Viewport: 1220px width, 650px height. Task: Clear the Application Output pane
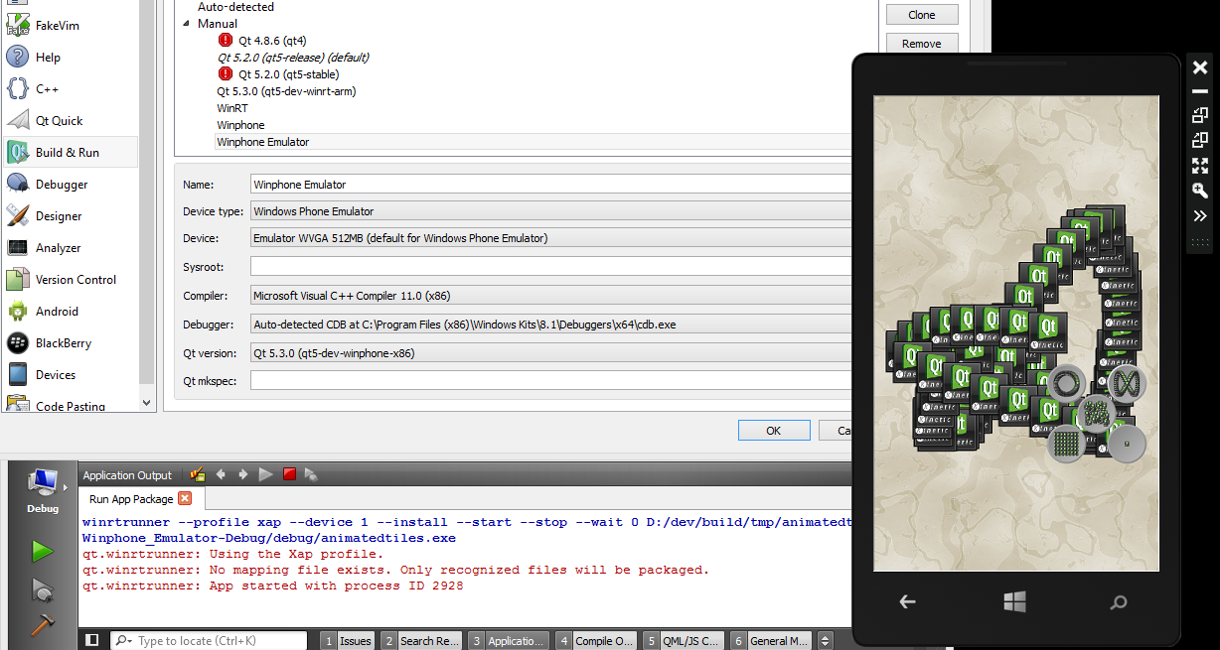[x=198, y=474]
